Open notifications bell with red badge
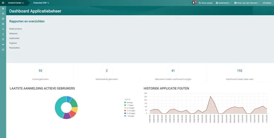Screen dimensions: 274x138 pyautogui.click(x=194, y=3)
